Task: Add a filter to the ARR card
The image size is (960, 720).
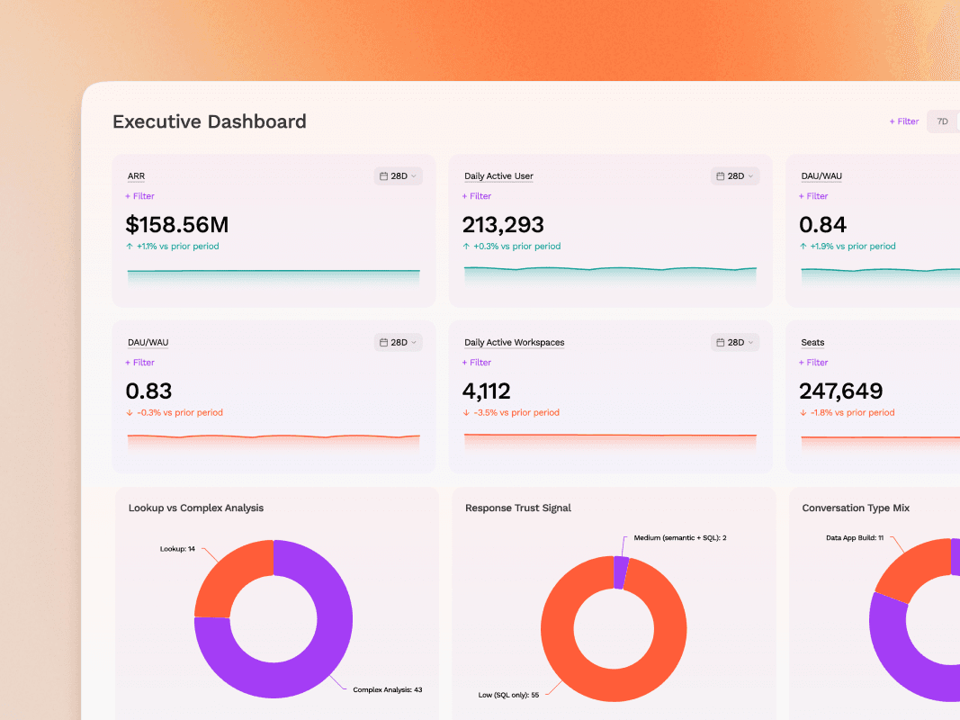Action: pos(139,196)
